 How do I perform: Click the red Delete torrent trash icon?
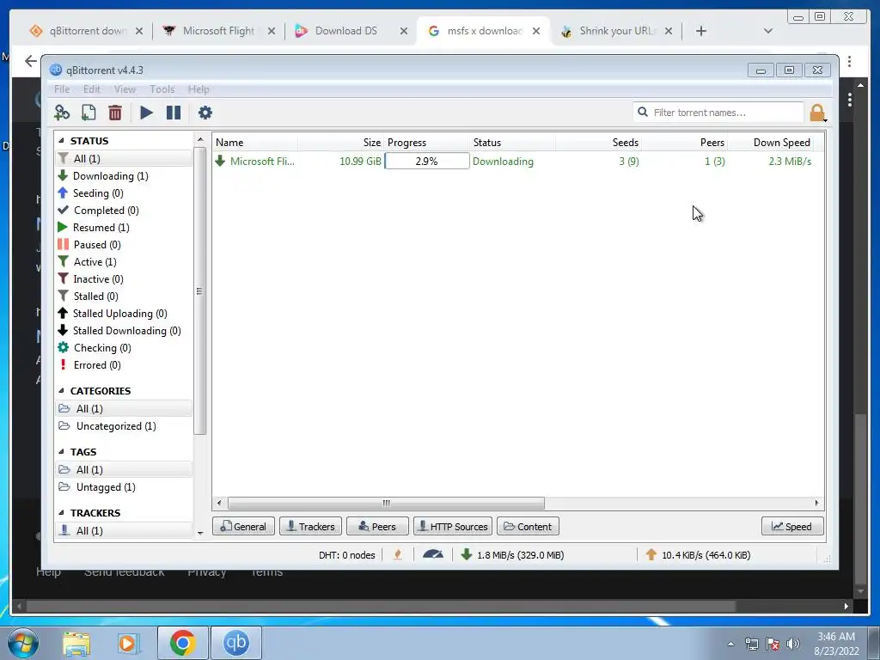pyautogui.click(x=115, y=113)
